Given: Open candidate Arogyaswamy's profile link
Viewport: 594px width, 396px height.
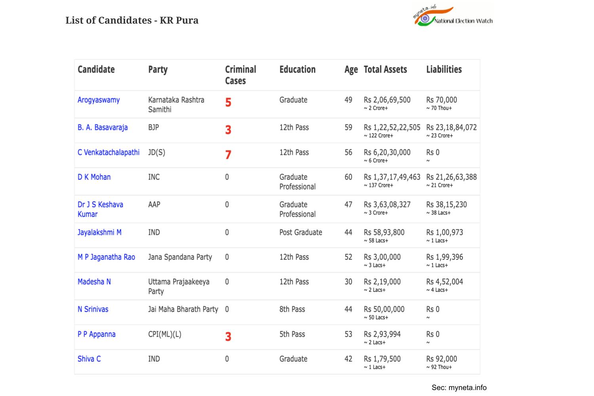Looking at the screenshot, I should coord(99,100).
